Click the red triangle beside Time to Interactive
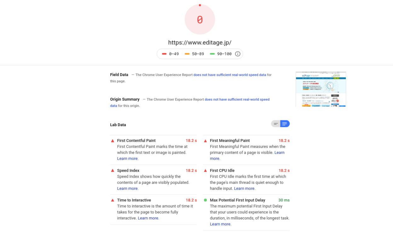Image resolution: width=393 pixels, height=238 pixels. click(113, 200)
